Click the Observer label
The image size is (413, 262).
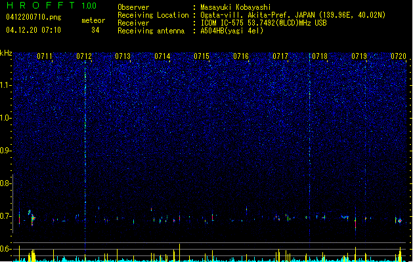pos(133,7)
